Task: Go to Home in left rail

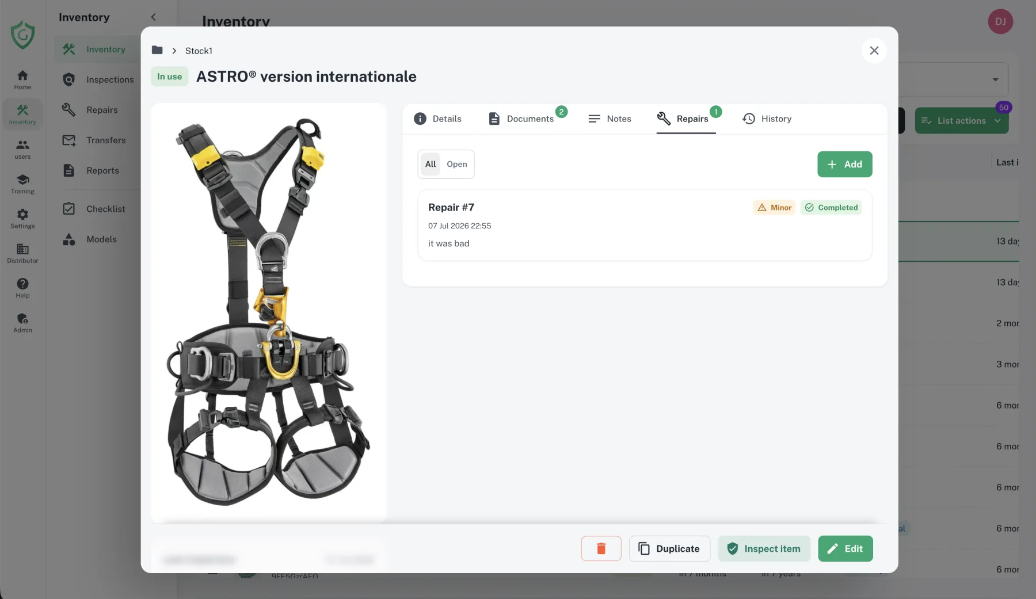Action: click(22, 79)
